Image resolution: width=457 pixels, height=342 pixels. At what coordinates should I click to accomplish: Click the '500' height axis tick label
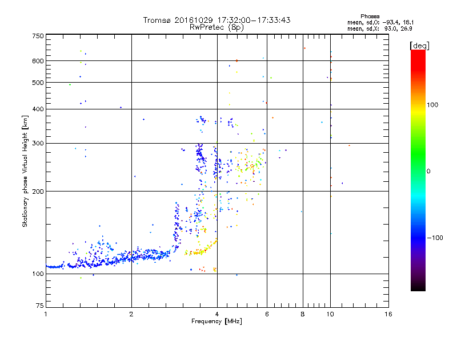pos(38,83)
